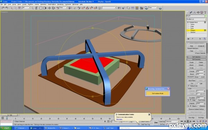The height and width of the screenshot is (130, 208).
Task: Open the Modifiers menu
Action: [x=31, y=5]
